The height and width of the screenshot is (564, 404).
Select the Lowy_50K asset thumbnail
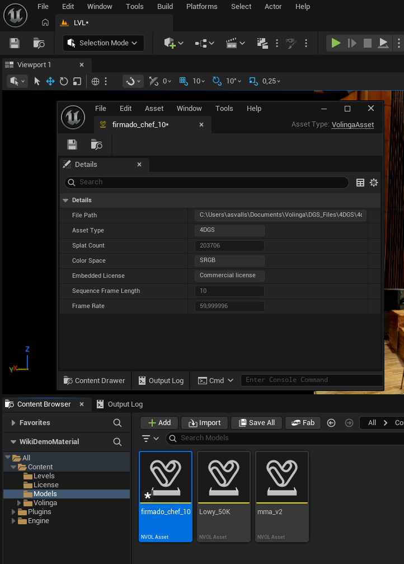pos(224,497)
